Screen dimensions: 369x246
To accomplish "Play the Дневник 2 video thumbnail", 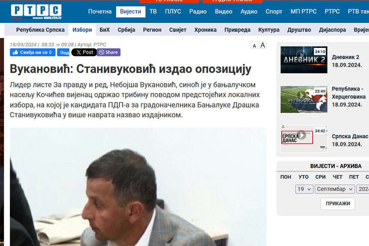I will 304,60.
